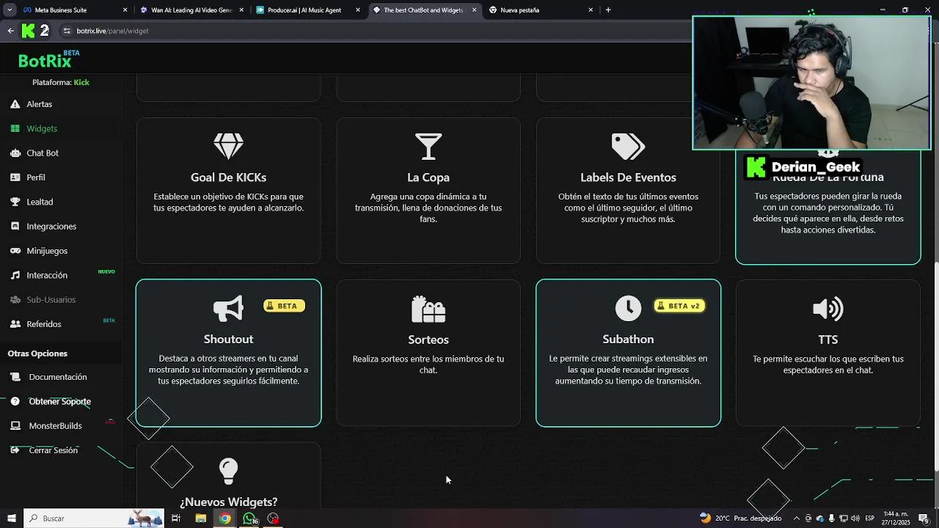Viewport: 939px width, 528px height.
Task: Open File Explorer from the taskbar
Action: pos(200,518)
